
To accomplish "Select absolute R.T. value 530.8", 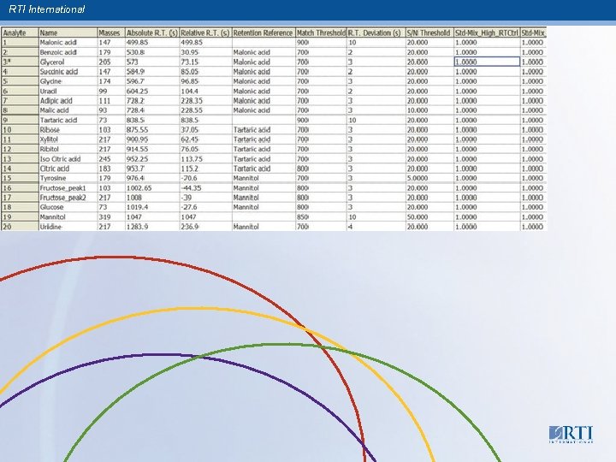I will tap(152, 52).
